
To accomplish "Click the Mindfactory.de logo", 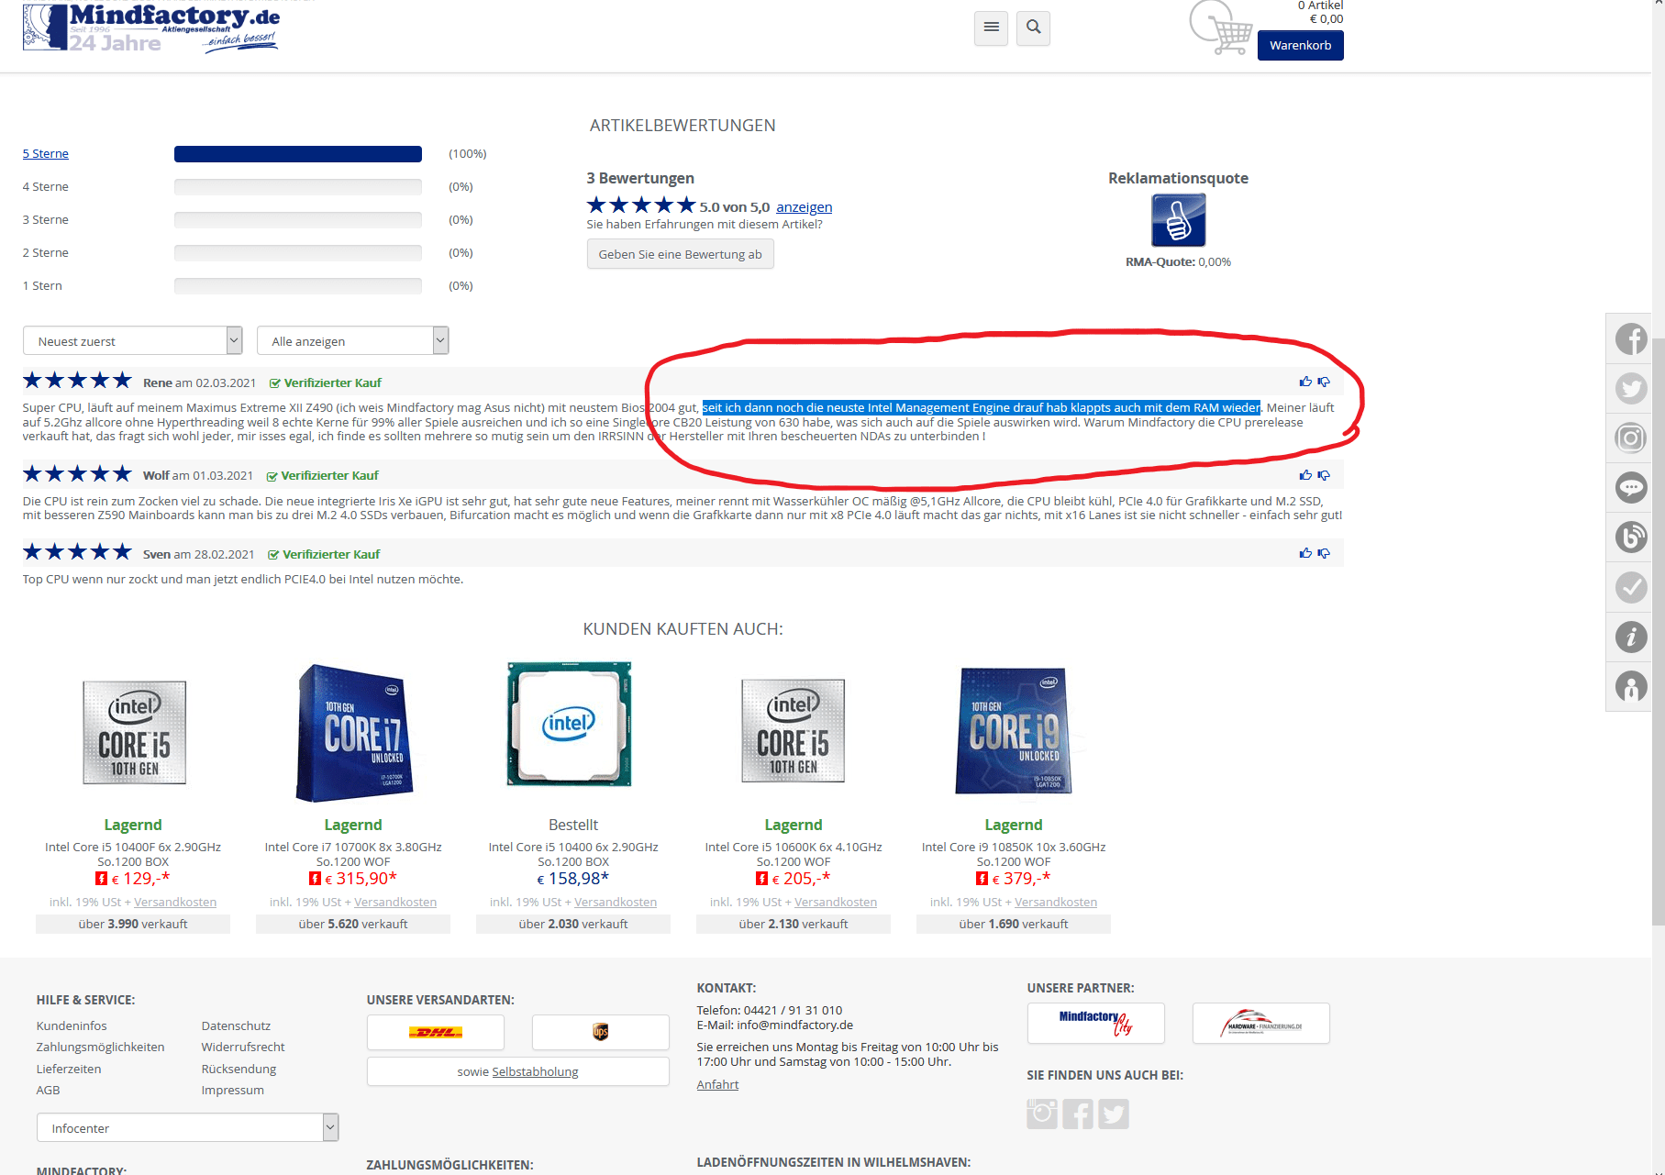I will click(x=151, y=28).
